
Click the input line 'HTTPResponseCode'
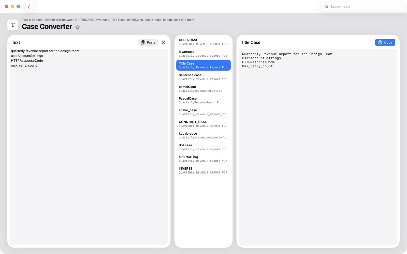coord(27,61)
